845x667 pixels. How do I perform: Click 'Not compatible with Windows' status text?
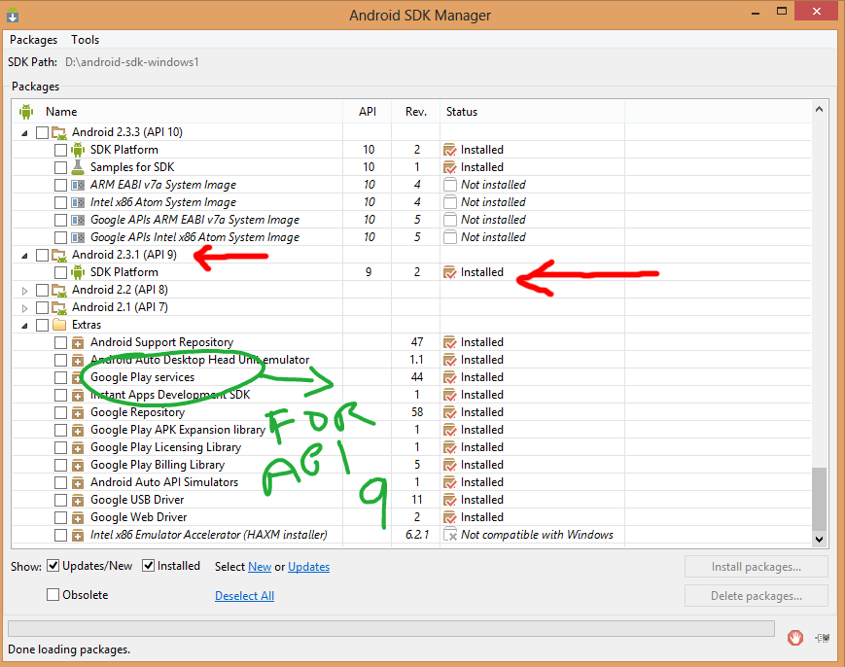(537, 535)
